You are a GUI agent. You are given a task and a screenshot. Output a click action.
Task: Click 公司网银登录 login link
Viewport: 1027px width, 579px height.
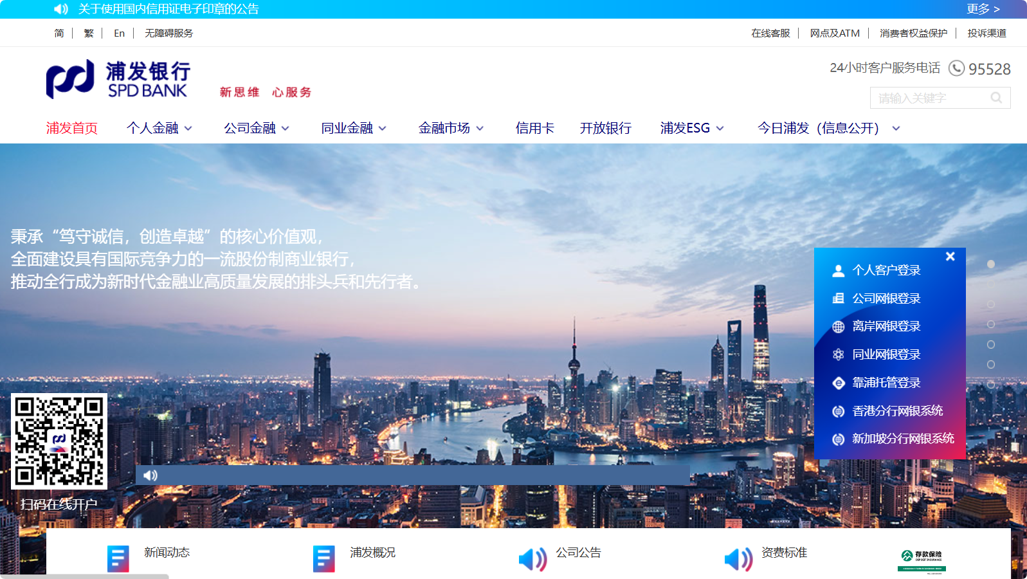click(x=886, y=299)
